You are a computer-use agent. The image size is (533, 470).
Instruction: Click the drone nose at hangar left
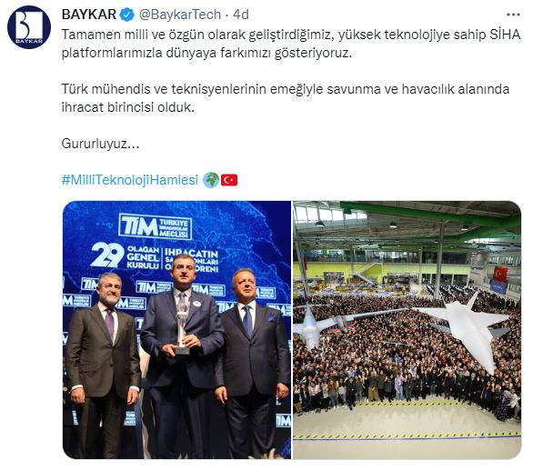311,328
